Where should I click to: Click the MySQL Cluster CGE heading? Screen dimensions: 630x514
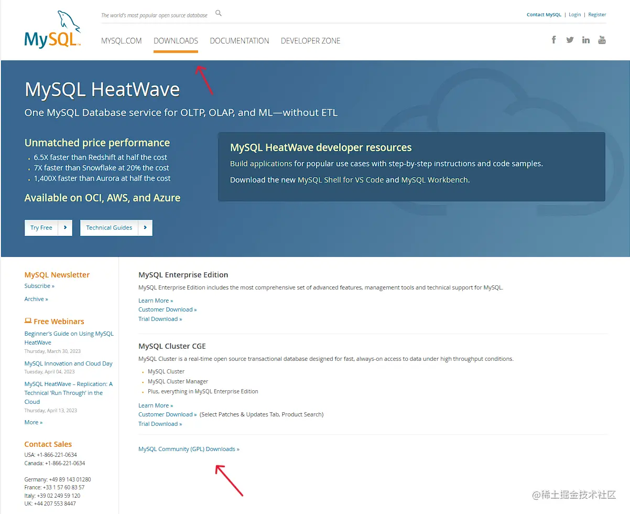pyautogui.click(x=172, y=346)
